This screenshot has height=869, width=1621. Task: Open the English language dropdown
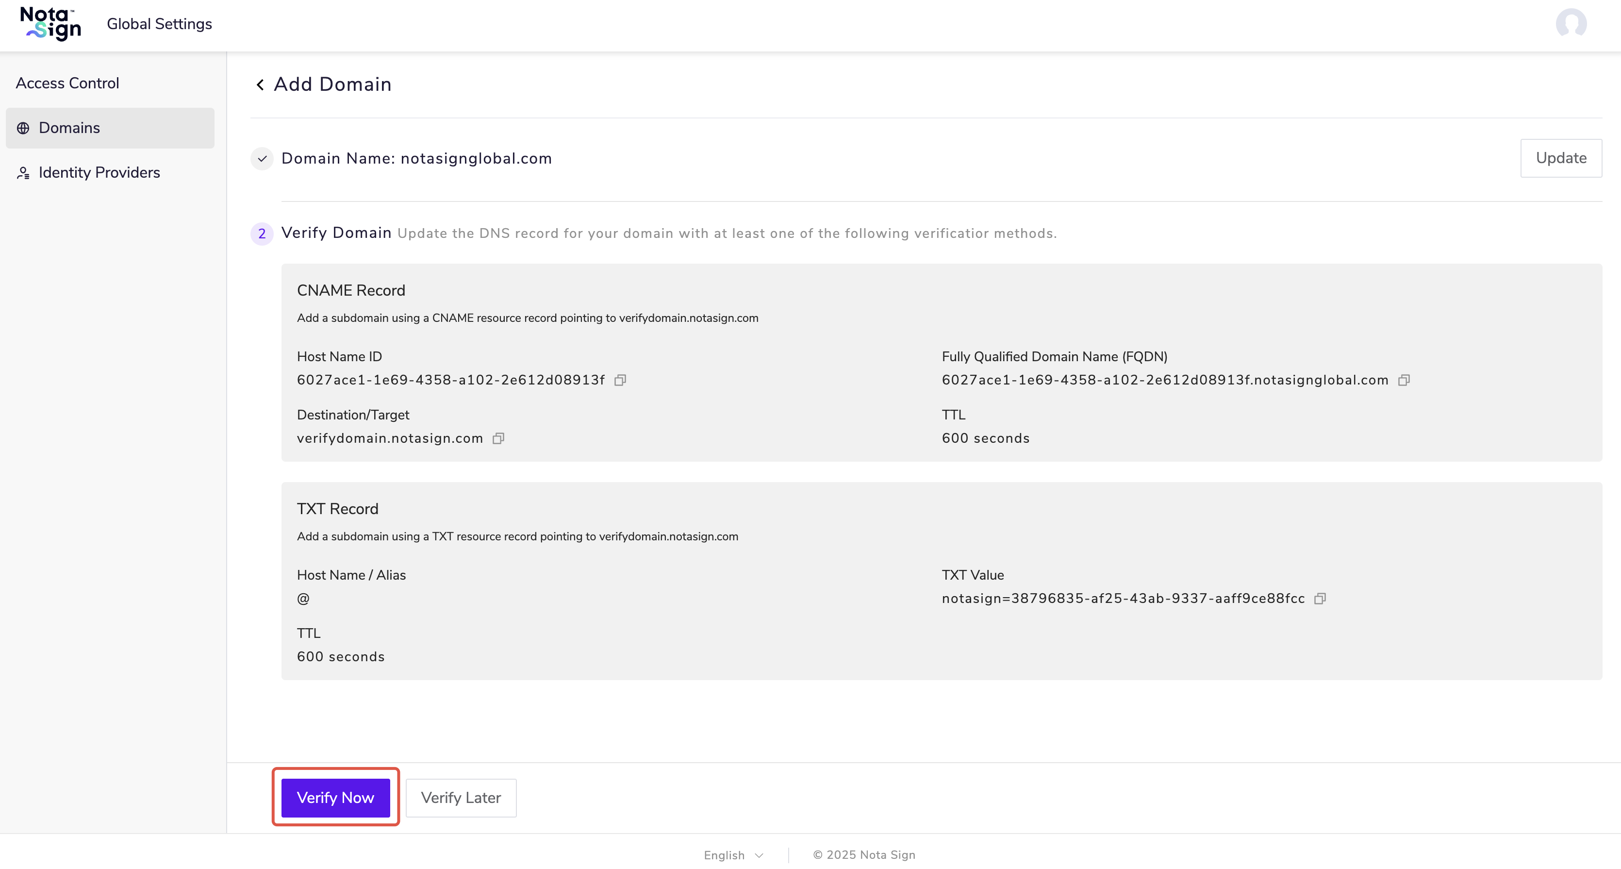point(733,855)
